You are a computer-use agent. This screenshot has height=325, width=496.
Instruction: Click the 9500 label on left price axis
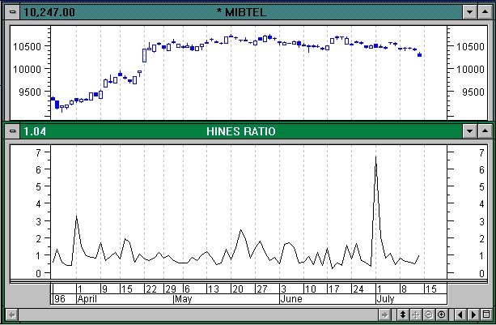point(30,92)
